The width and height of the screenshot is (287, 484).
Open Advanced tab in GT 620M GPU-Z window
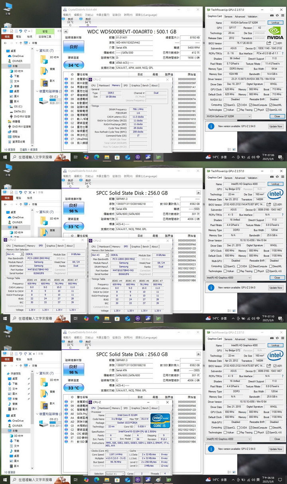(240, 16)
